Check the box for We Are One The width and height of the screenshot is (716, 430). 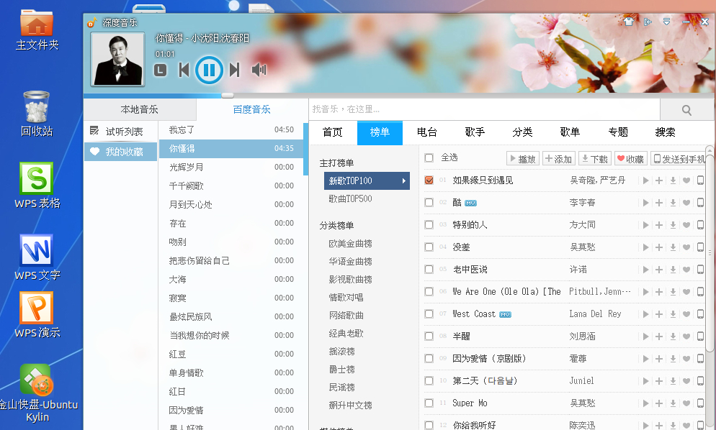[429, 292]
